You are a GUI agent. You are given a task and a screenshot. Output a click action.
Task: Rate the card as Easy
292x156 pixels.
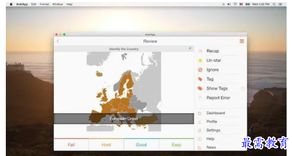pos(176,145)
